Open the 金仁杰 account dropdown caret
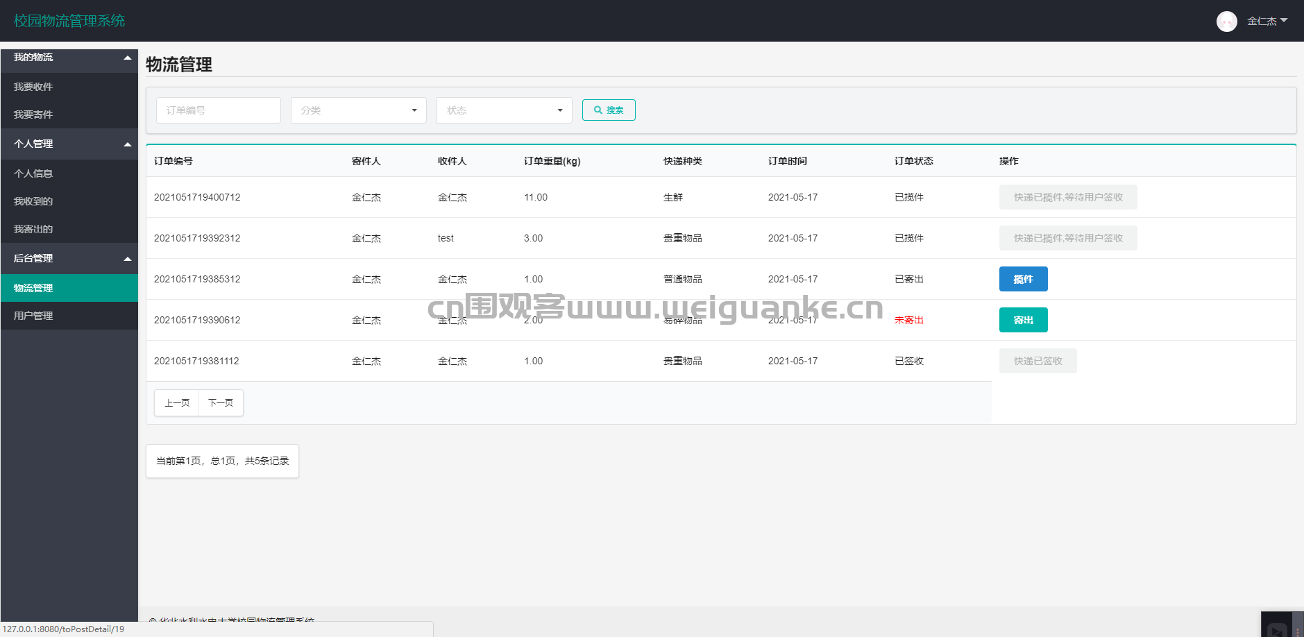 pyautogui.click(x=1283, y=20)
